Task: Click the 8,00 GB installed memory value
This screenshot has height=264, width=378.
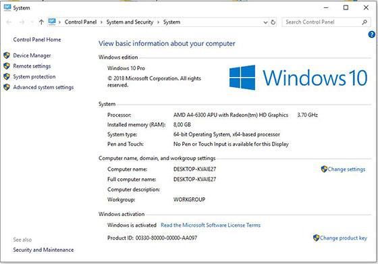Action: point(182,125)
